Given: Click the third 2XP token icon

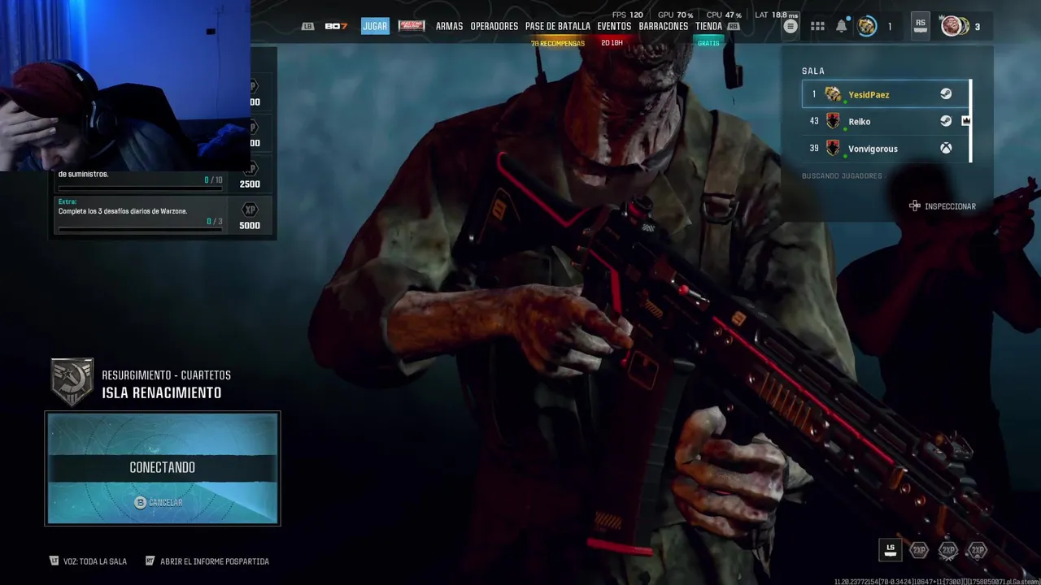Looking at the screenshot, I should click(x=978, y=550).
